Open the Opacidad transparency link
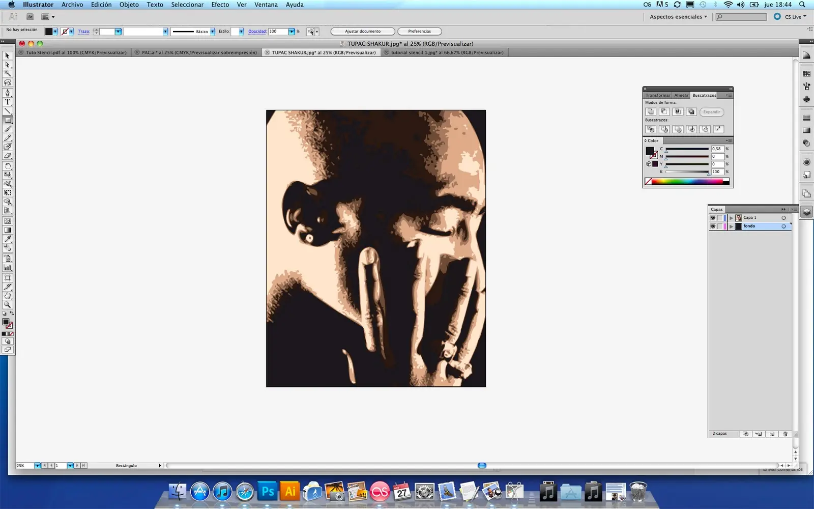The image size is (814, 509). (257, 32)
